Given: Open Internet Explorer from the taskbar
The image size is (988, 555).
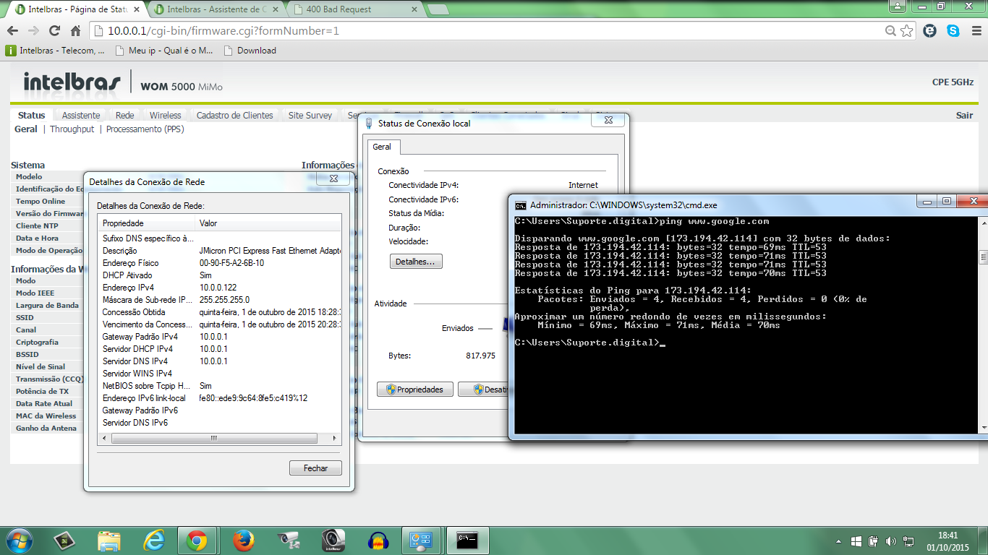Looking at the screenshot, I should (154, 541).
